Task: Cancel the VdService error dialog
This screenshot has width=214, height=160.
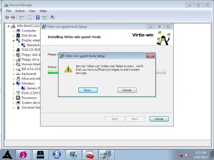Action: [x=127, y=90]
